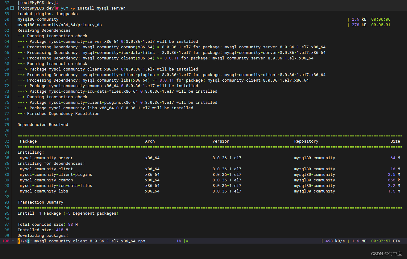The width and height of the screenshot is (407, 259).
Task: Select 'mysql-community-icu-data-files' on line 90
Action: coord(56,186)
